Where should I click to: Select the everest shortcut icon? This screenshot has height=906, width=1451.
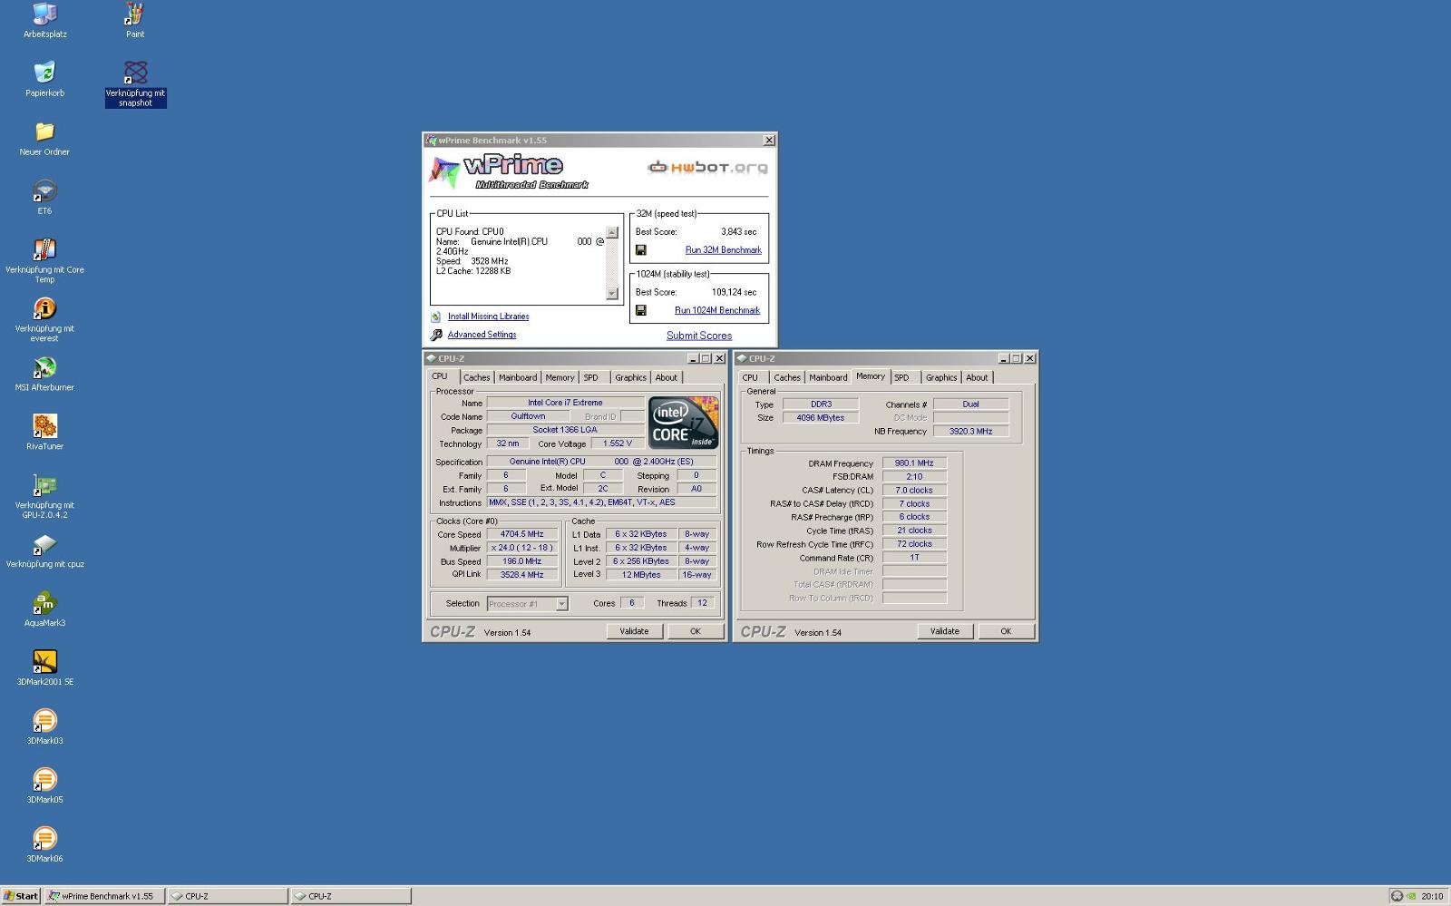[44, 308]
